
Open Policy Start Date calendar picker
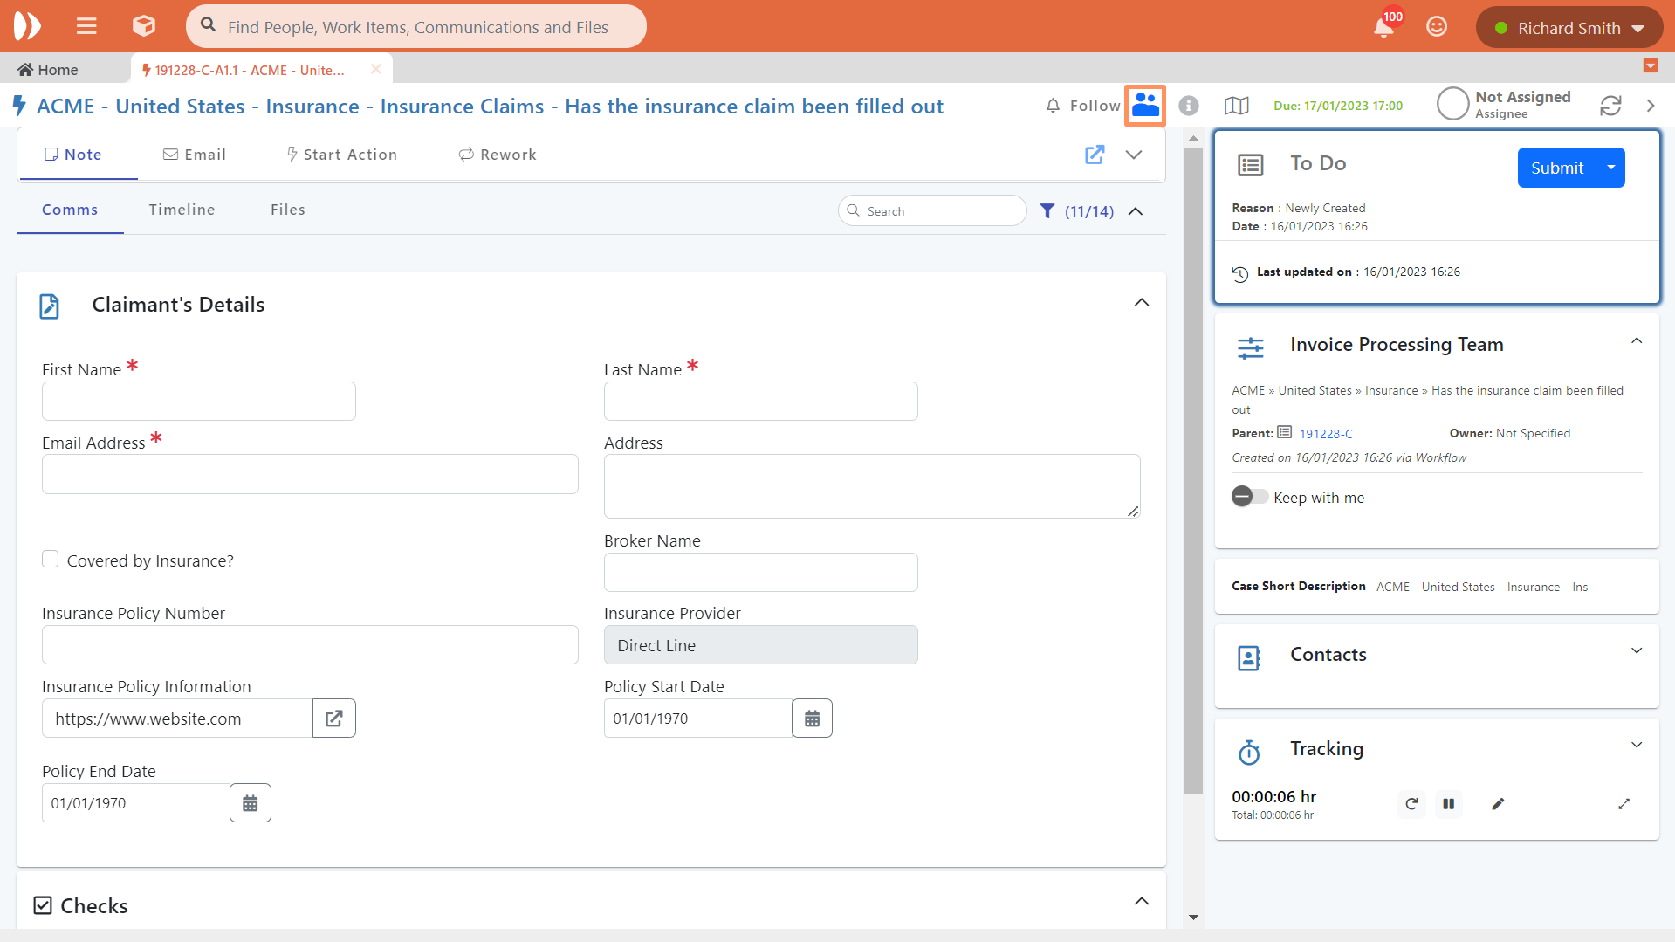[812, 719]
